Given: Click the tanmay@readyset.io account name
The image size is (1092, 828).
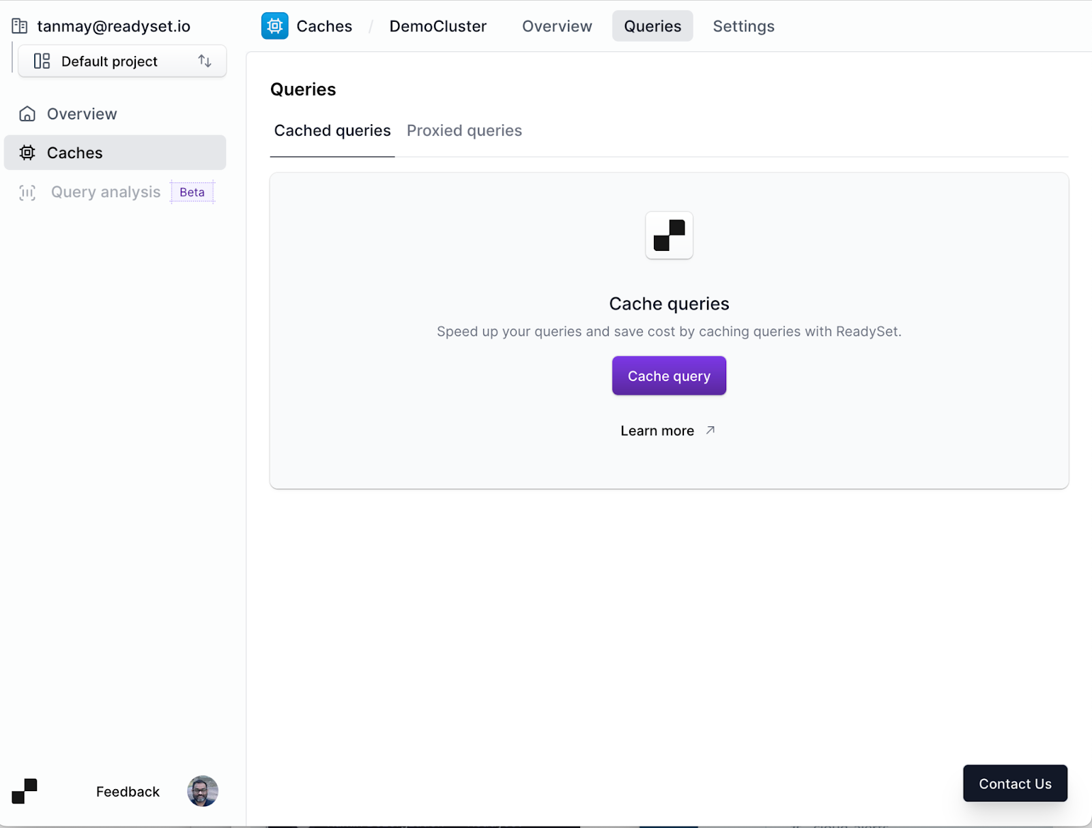Looking at the screenshot, I should (114, 27).
